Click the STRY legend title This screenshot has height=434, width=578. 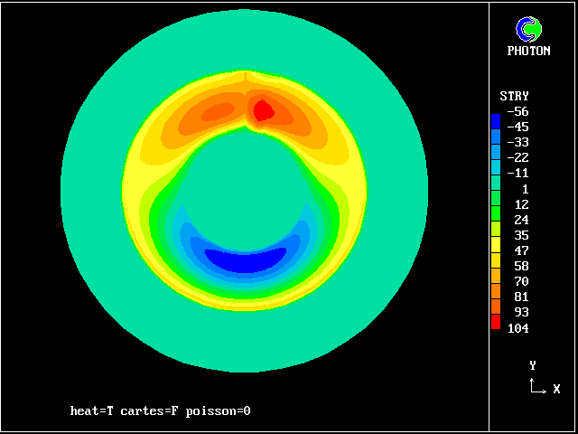(515, 96)
